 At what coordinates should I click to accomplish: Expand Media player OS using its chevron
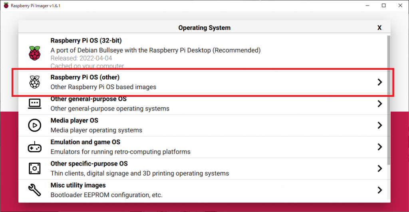pyautogui.click(x=380, y=125)
